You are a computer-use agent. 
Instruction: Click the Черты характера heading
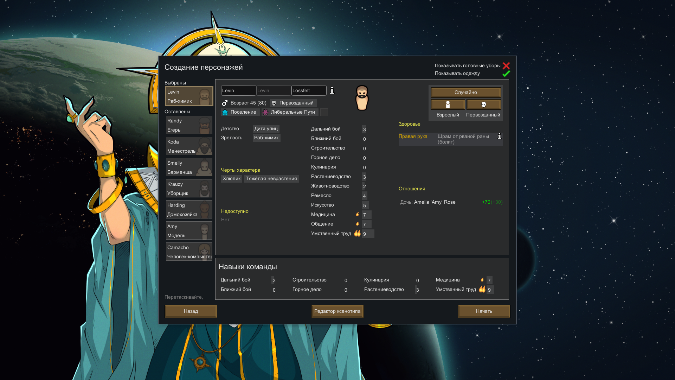click(241, 170)
